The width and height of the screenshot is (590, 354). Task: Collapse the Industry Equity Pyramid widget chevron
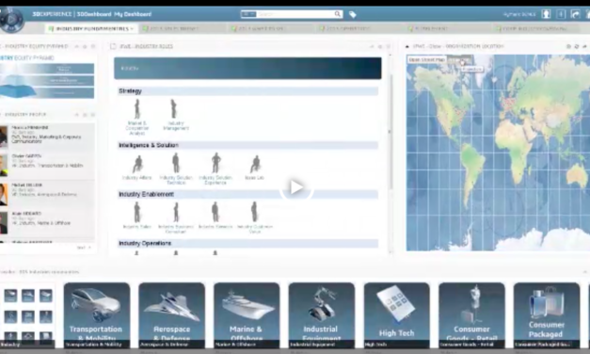coord(77,46)
